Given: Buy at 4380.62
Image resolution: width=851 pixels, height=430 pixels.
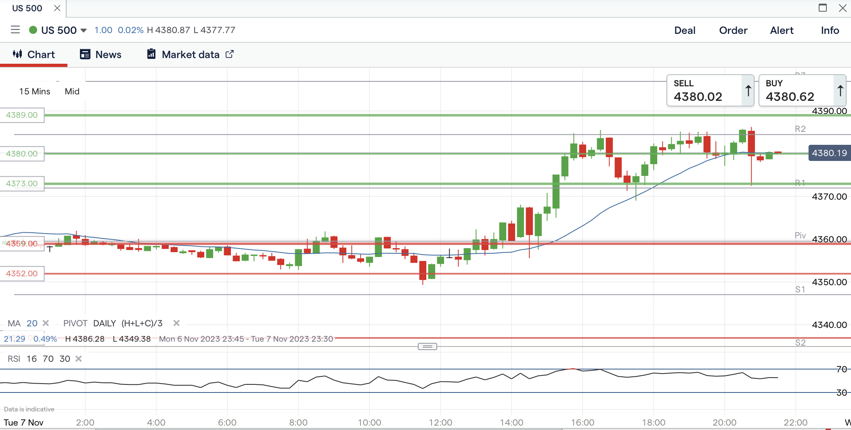Looking at the screenshot, I should (x=802, y=90).
